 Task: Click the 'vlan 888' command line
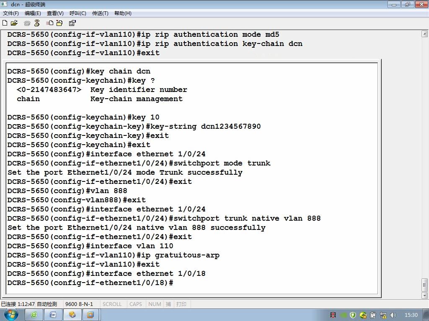pos(67,191)
